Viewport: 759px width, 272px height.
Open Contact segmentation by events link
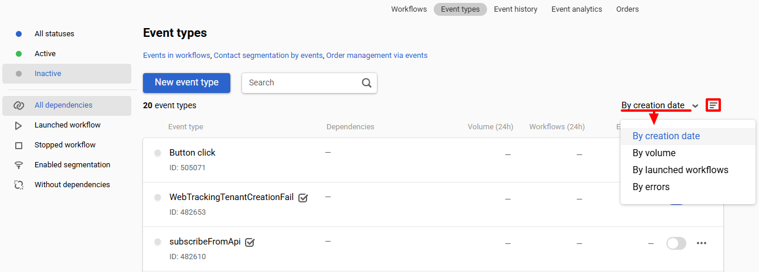tap(268, 56)
